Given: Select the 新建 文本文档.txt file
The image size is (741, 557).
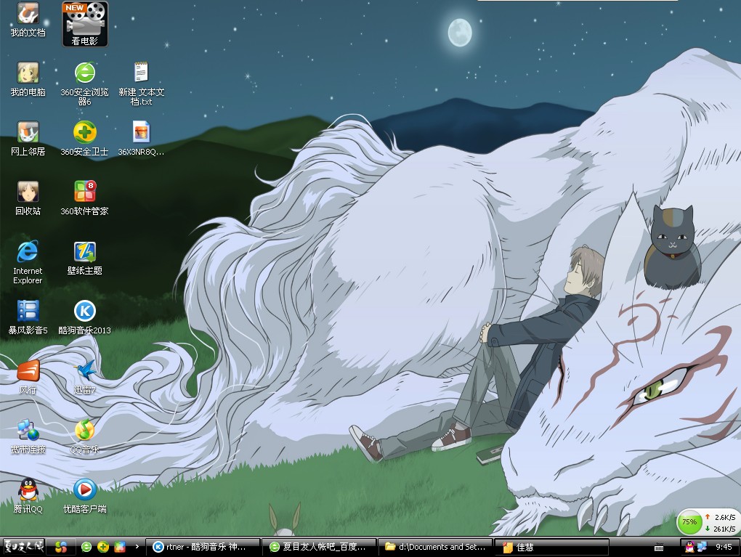Looking at the screenshot, I should pos(142,84).
